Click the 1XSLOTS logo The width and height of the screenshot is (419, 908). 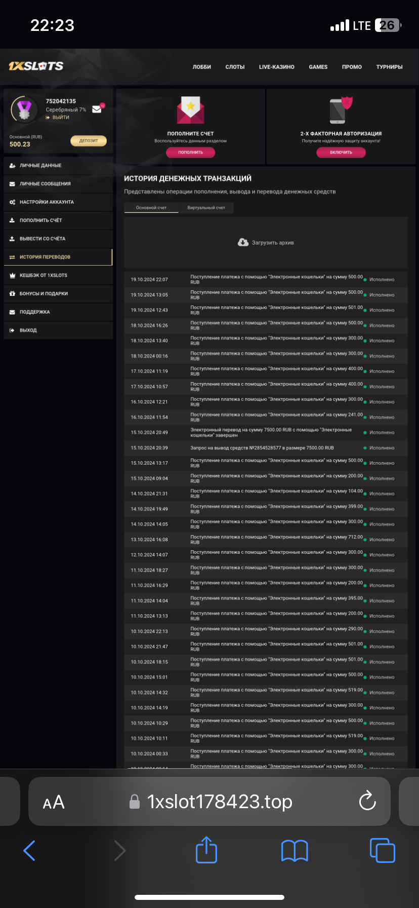click(36, 66)
